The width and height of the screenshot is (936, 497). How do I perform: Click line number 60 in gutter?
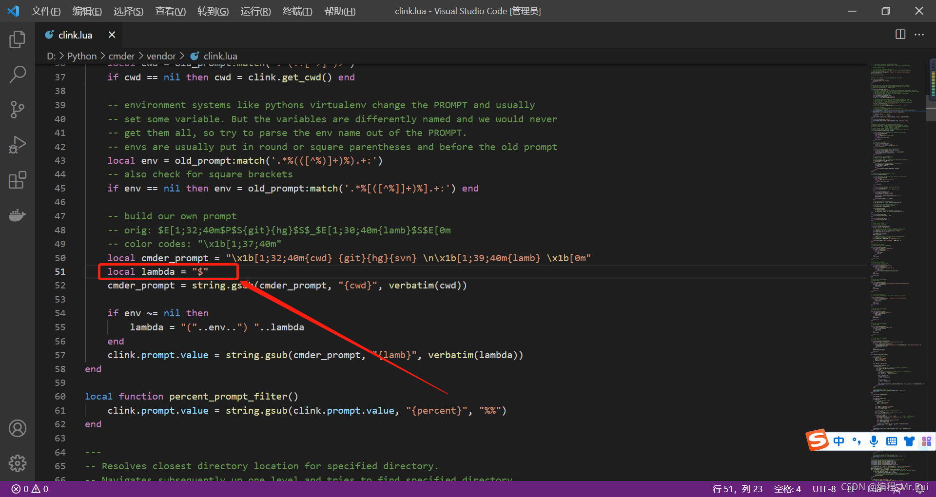click(x=60, y=396)
